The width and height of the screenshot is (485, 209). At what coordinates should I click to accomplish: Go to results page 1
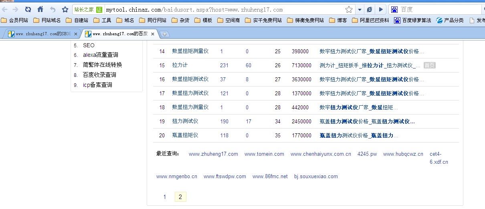click(164, 197)
